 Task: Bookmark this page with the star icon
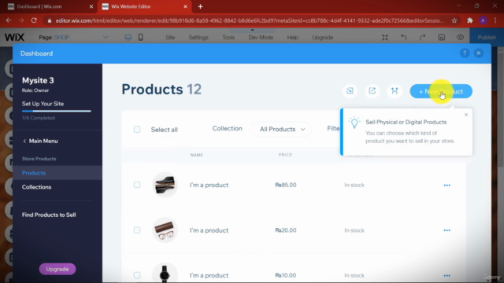(x=454, y=20)
